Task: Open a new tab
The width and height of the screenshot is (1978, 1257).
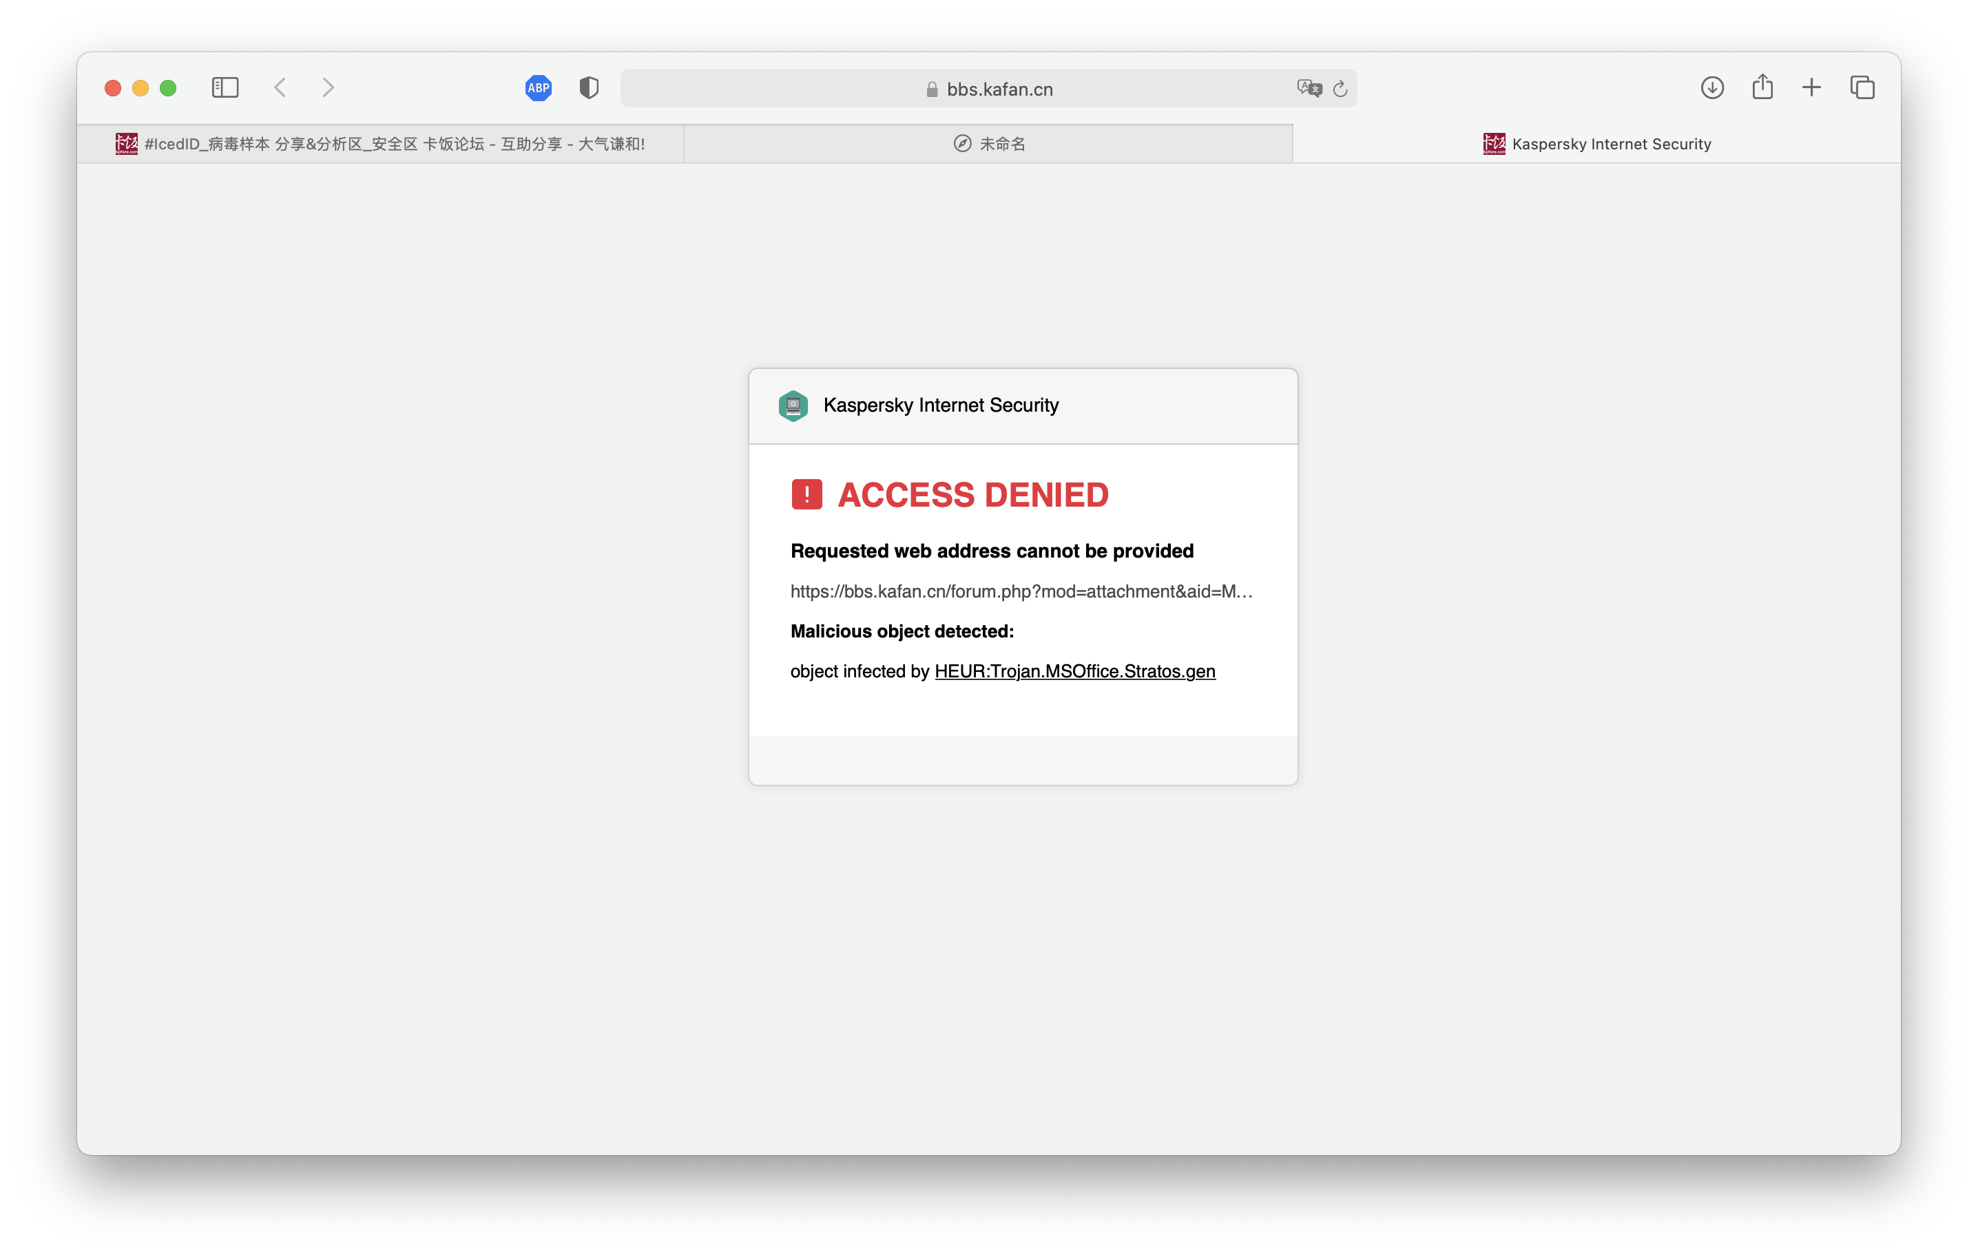Action: pyautogui.click(x=1811, y=88)
